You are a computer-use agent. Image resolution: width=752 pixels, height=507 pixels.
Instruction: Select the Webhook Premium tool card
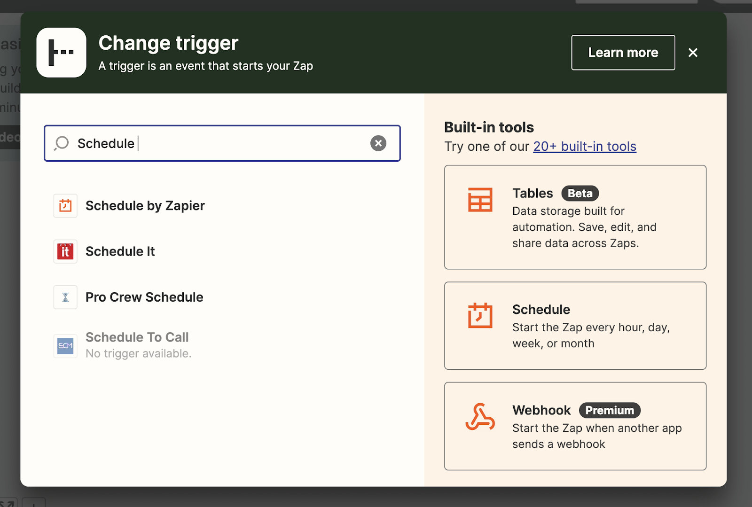click(x=575, y=426)
